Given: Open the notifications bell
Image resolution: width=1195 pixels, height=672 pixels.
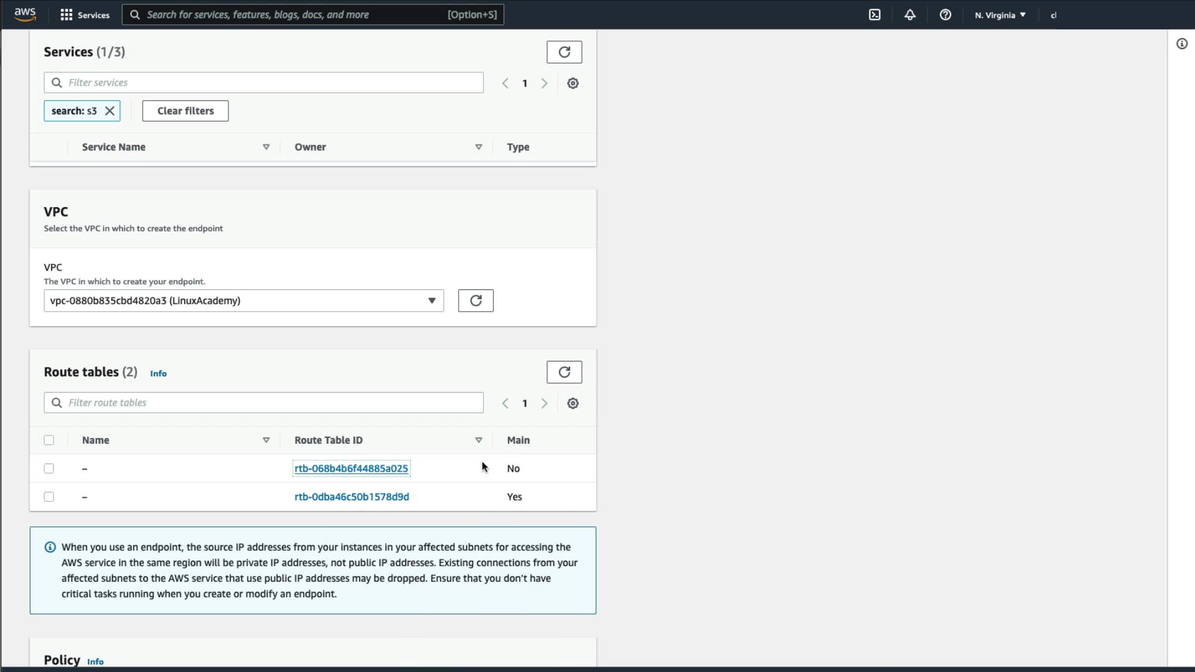Looking at the screenshot, I should pyautogui.click(x=910, y=15).
